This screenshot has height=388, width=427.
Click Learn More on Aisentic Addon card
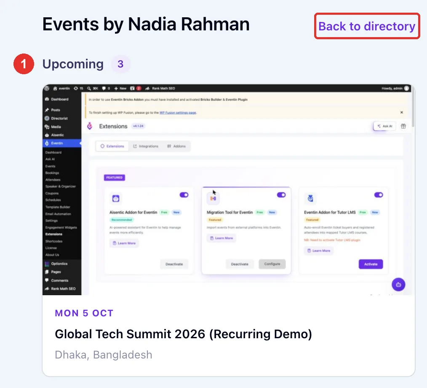(124, 243)
